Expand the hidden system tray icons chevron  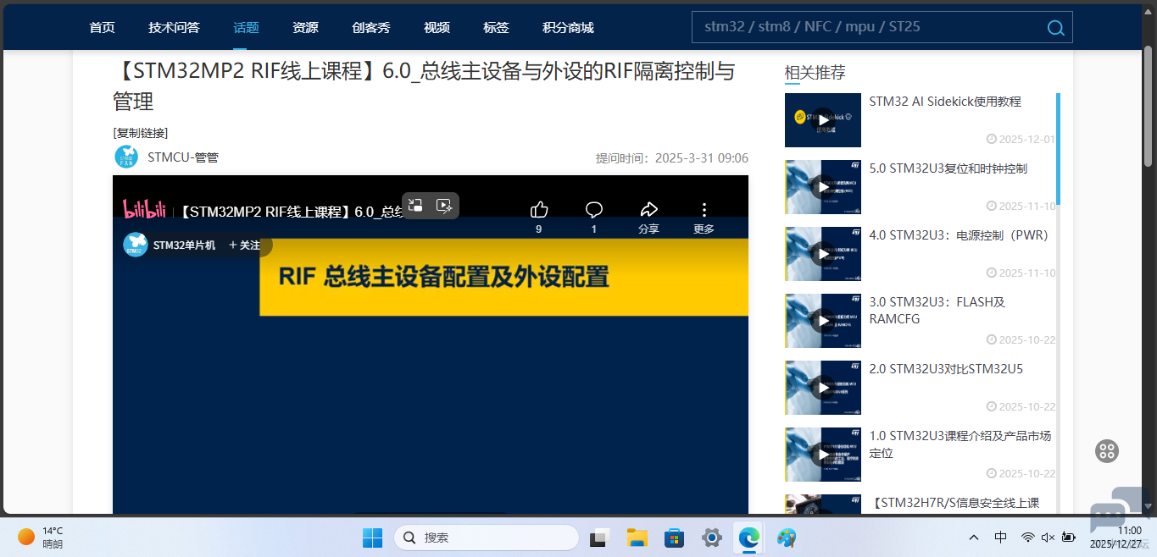[974, 538]
